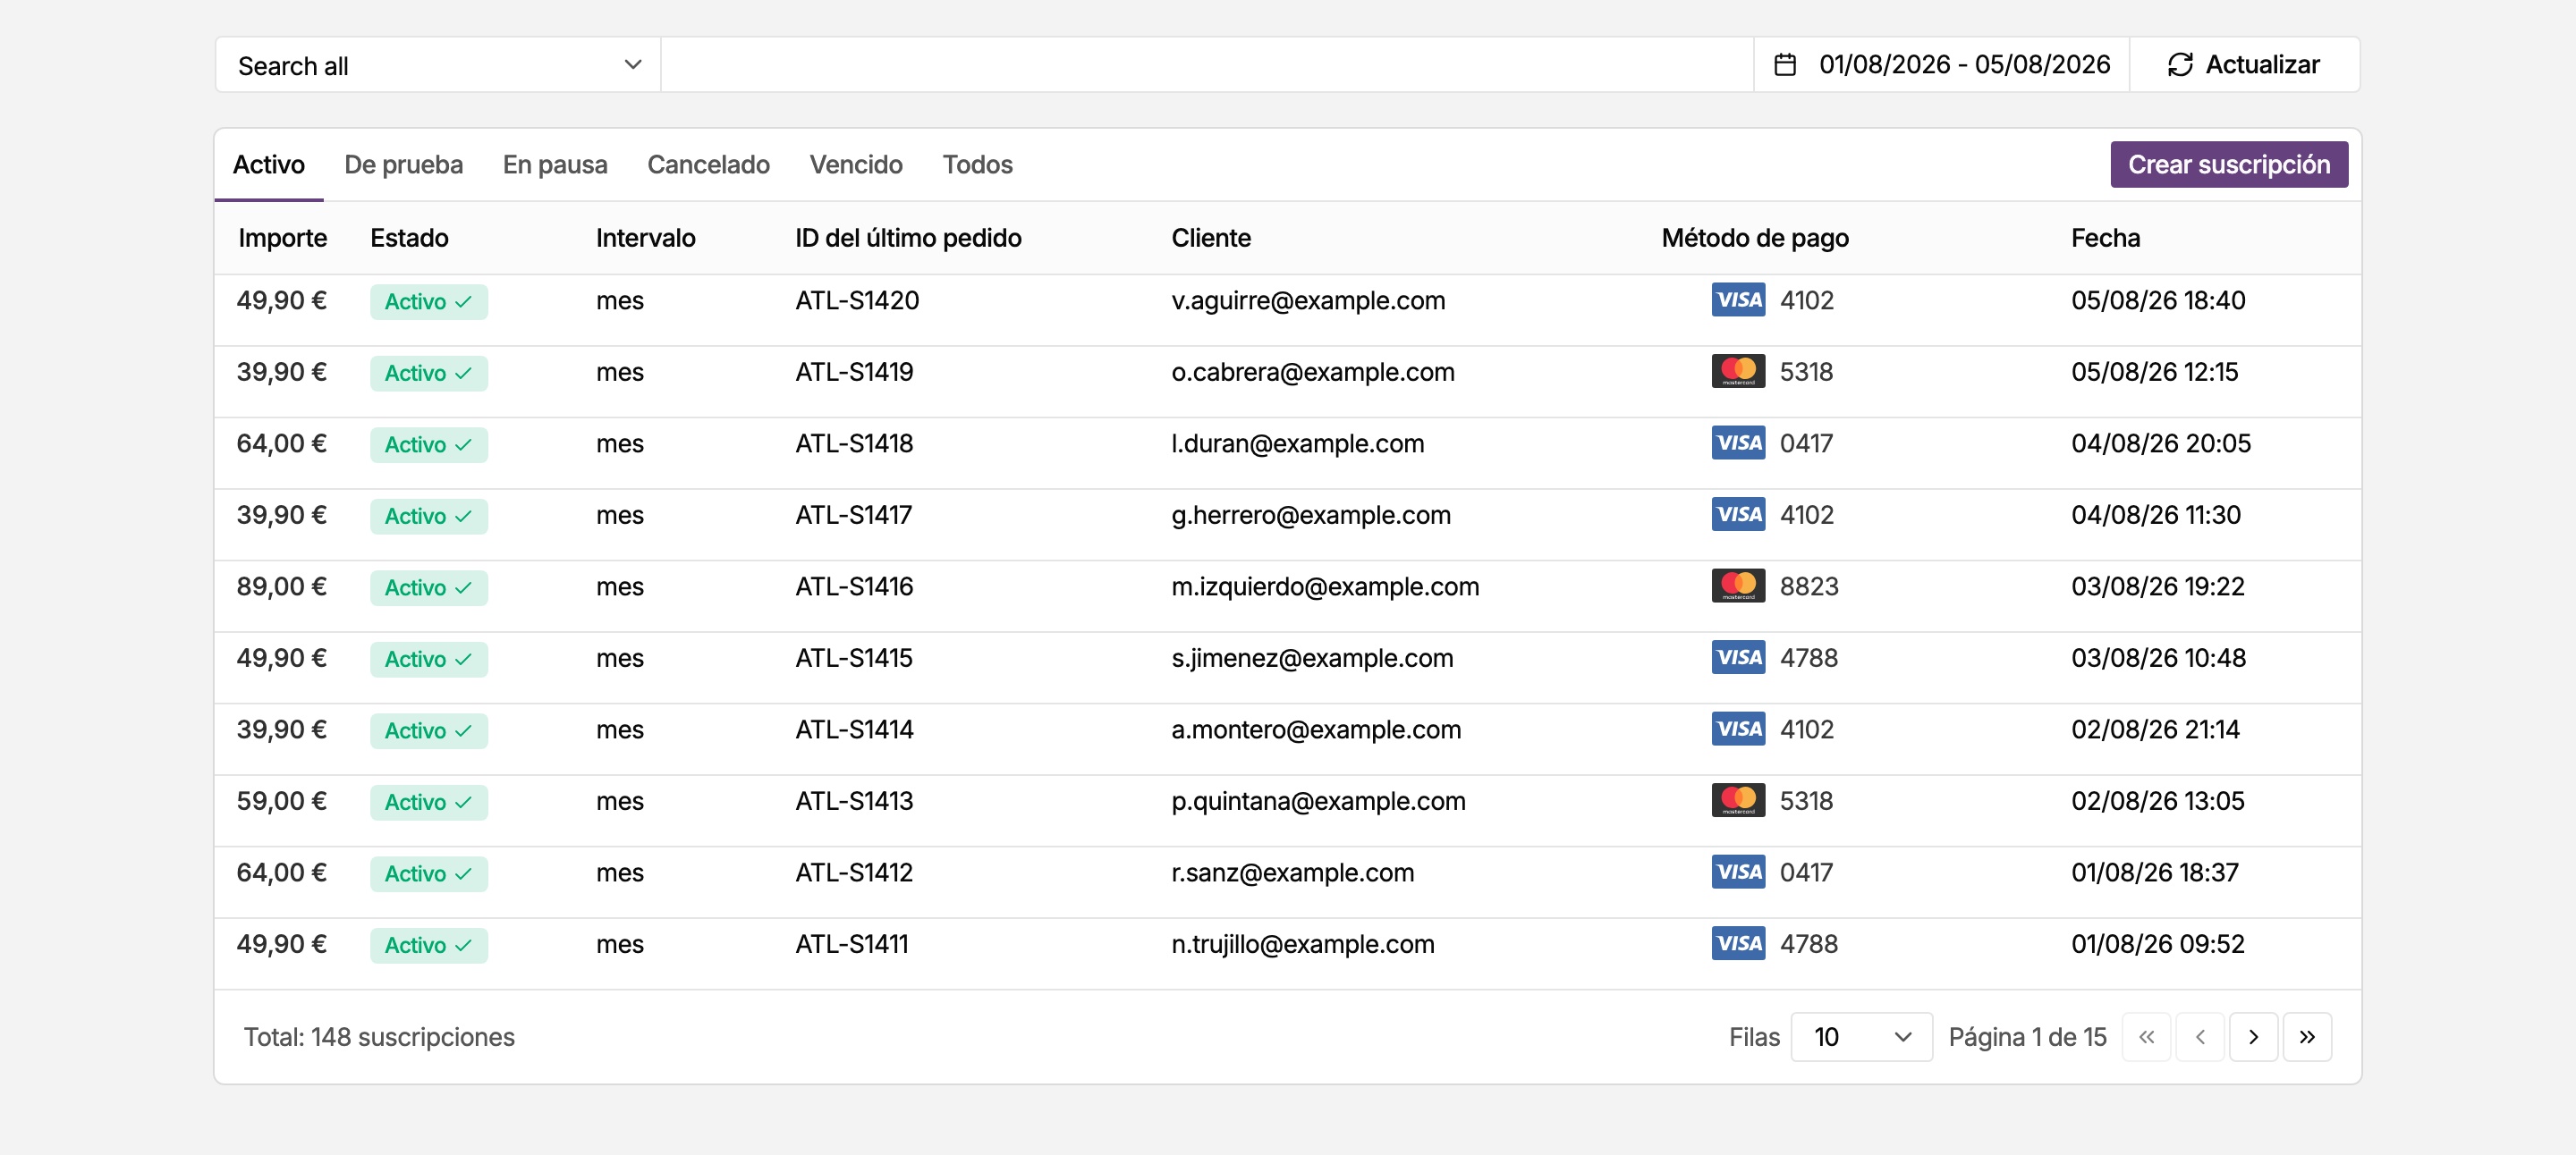
Task: Switch to the Cancelado tab
Action: [708, 164]
